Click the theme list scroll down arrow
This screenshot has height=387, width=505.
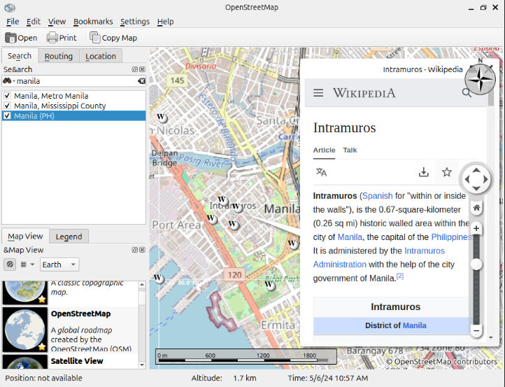point(142,365)
